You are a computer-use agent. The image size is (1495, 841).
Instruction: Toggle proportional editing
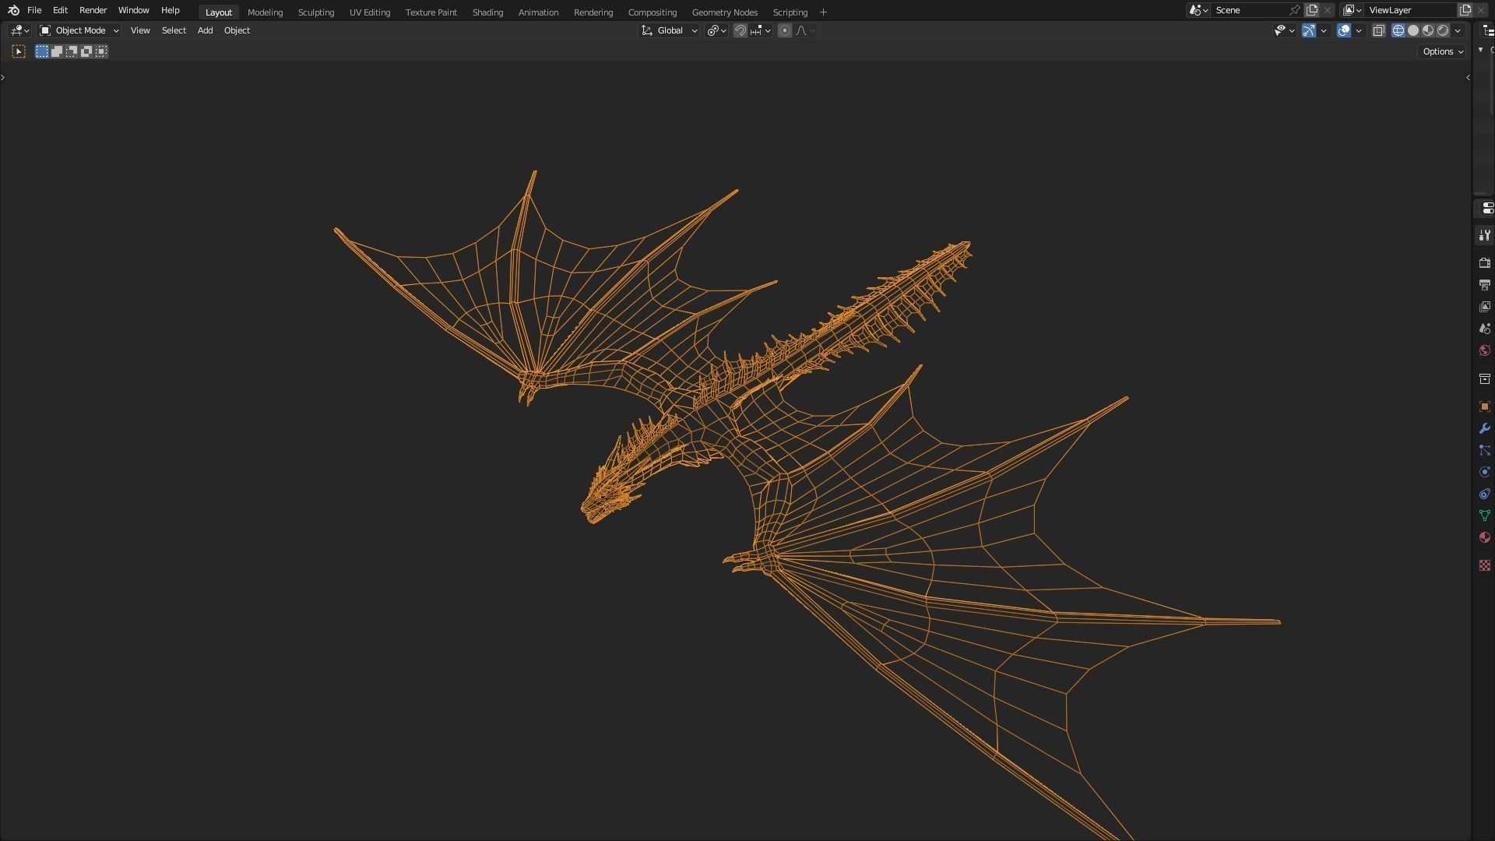tap(785, 30)
